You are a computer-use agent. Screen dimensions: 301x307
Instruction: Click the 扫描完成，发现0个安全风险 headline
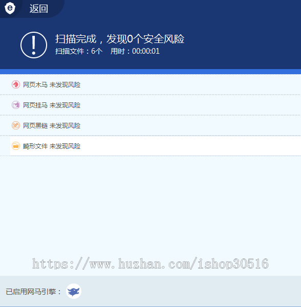pos(120,39)
